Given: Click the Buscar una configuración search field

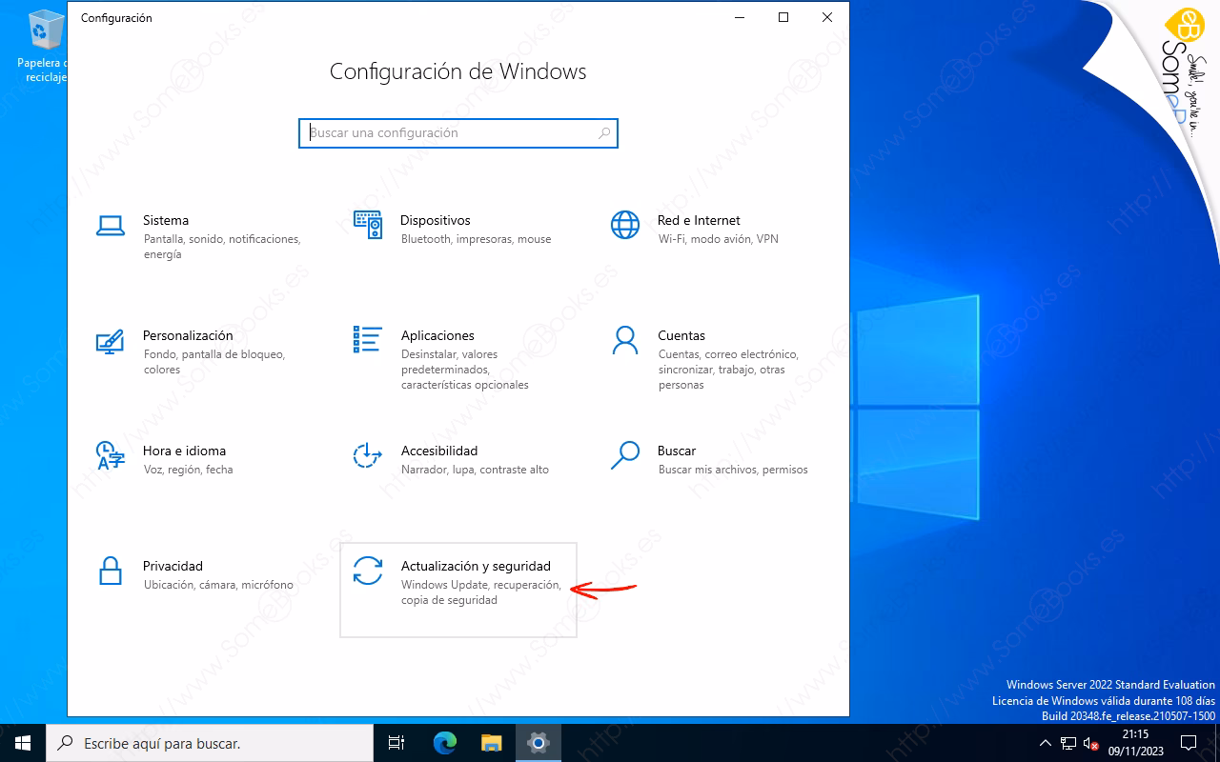Looking at the screenshot, I should tap(457, 133).
